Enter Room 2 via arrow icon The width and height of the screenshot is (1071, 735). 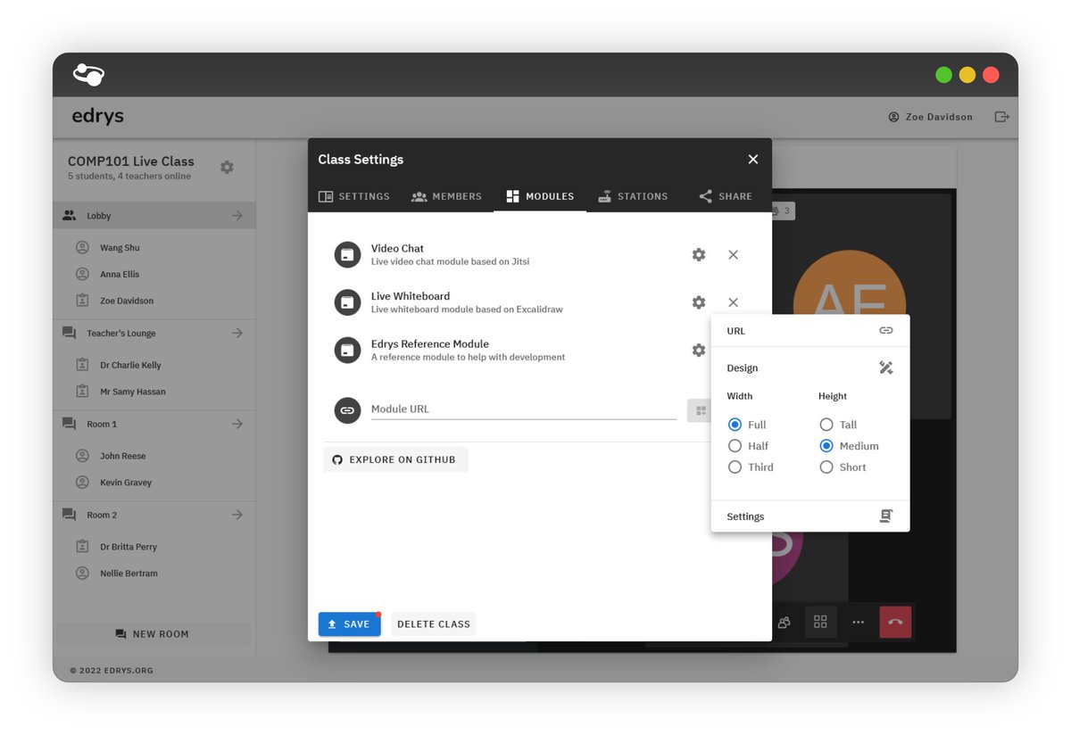237,515
